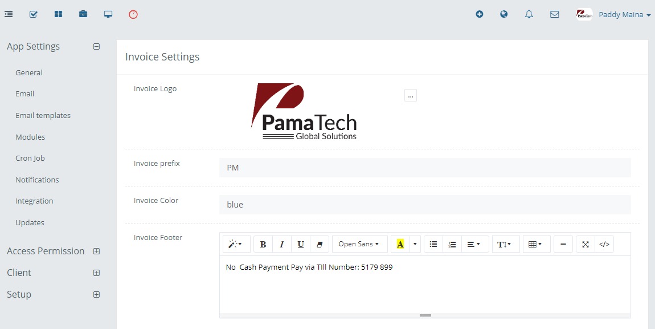
Task: Click the PamaTech invoice logo image
Action: 304,112
